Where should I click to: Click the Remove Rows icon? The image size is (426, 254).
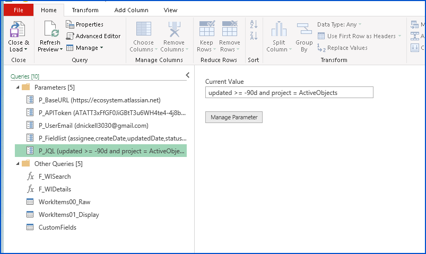230,29
